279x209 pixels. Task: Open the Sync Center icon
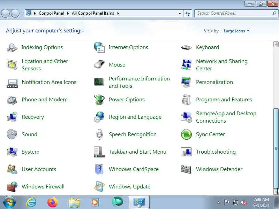[x=186, y=134]
